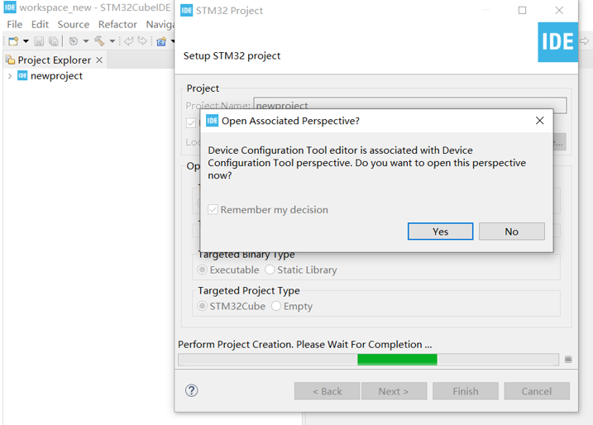This screenshot has width=593, height=425.
Task: Click the workspace_new title bar IDE icon
Action: 10,7
